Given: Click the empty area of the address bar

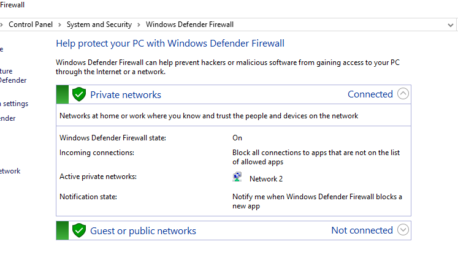Looking at the screenshot, I should pyautogui.click(x=337, y=25).
